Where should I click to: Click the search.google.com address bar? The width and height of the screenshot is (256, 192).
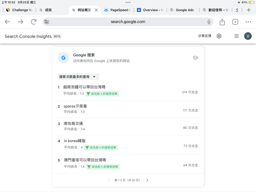(x=128, y=22)
